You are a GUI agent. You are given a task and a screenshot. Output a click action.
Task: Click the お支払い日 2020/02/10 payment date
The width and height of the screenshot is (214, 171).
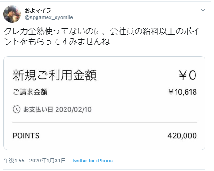pyautogui.click(x=57, y=109)
